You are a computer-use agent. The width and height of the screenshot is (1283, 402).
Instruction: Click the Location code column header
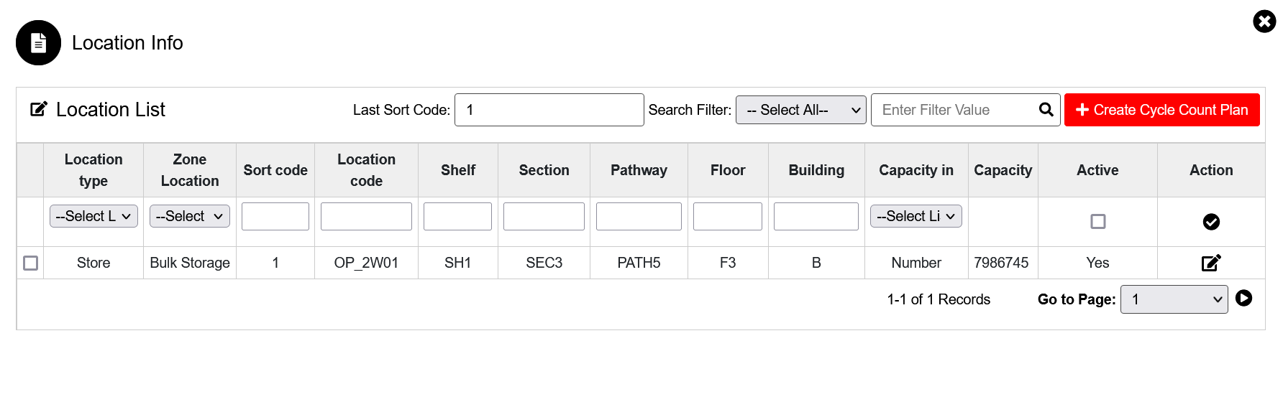[x=366, y=170]
